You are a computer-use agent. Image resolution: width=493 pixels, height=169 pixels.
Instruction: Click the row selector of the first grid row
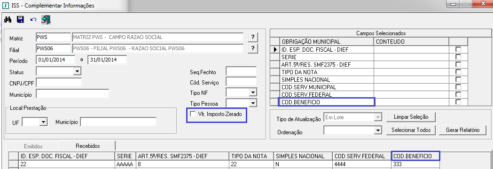(14, 164)
